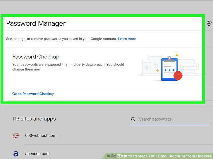This screenshot has height=159, width=213.
Task: Open the Learn more link
Action: tap(127, 39)
